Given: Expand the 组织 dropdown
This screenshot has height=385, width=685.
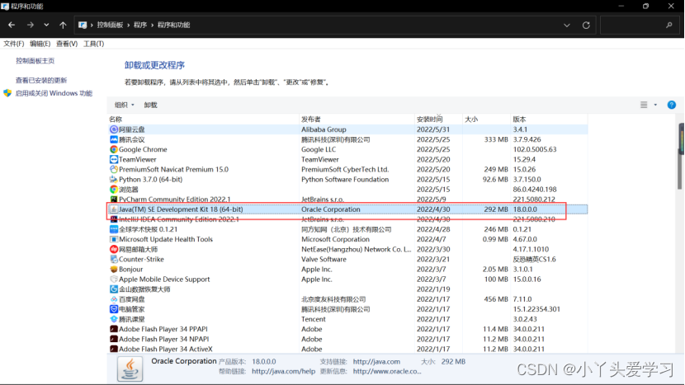Looking at the screenshot, I should 124,105.
